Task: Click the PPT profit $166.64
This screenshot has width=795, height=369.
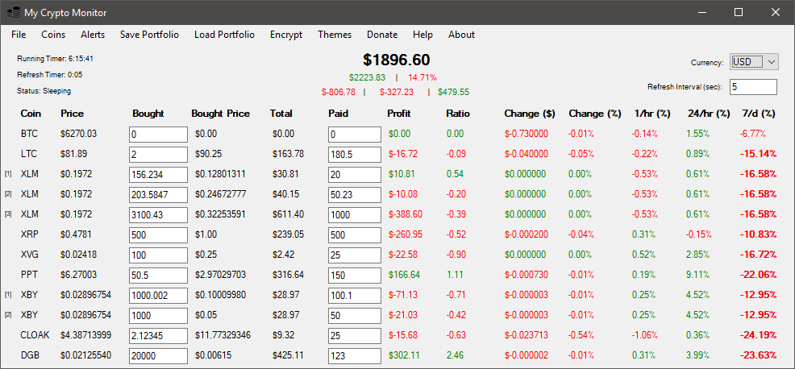Action: (x=404, y=275)
